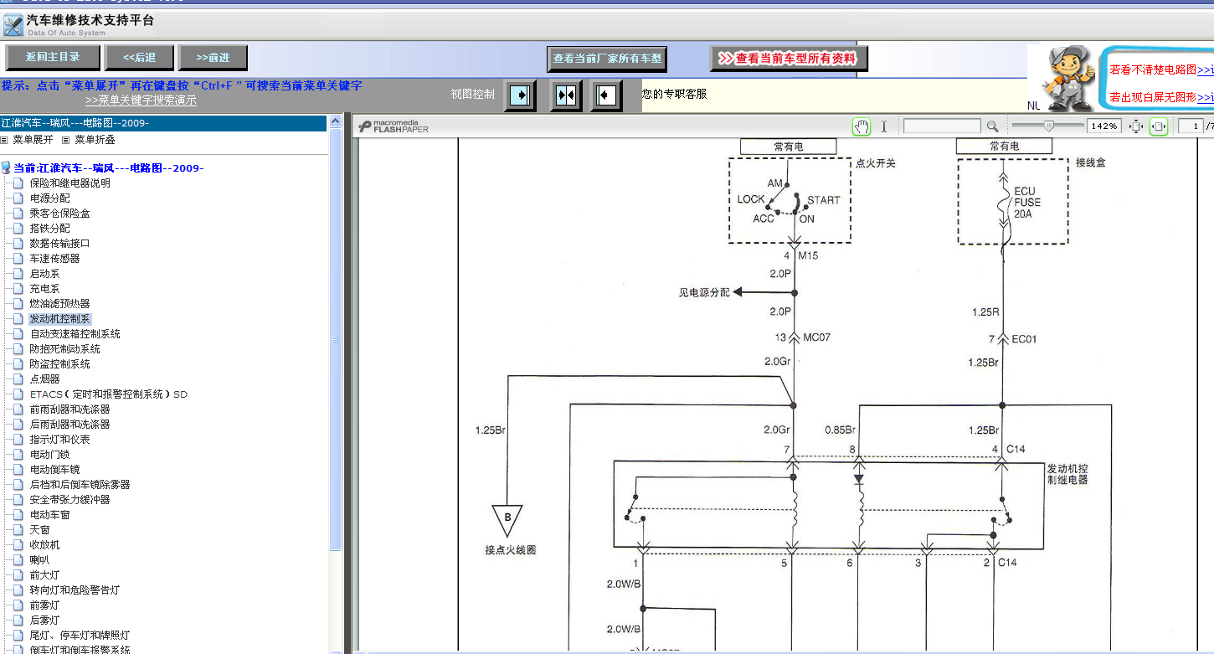1214x654 pixels.
Task: Open 后挡和后倒车镜除雾器 in the tree
Action: 80,485
